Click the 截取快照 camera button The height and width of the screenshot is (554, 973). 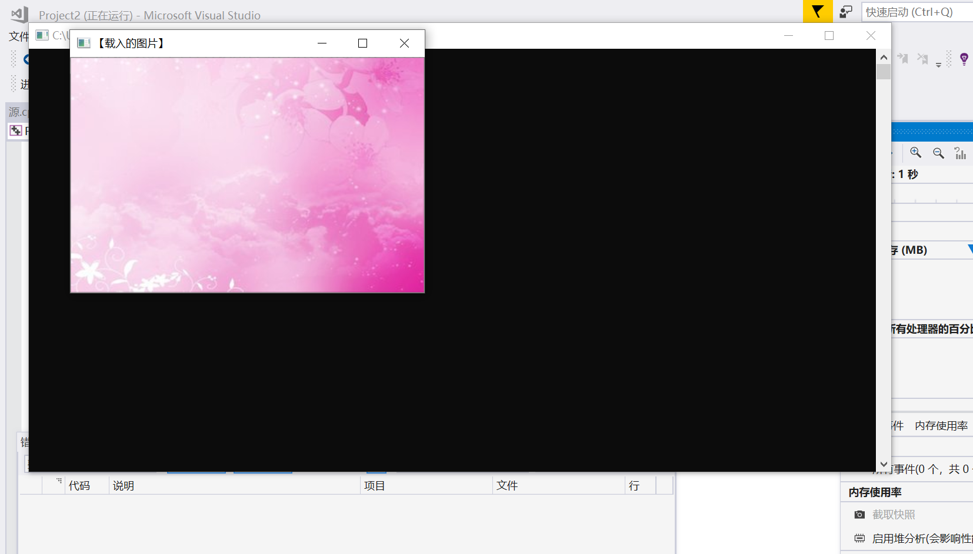(885, 515)
